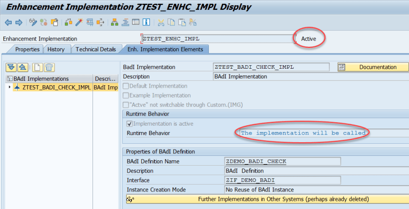Click the Interface label
Screen dimensions: 409x209
(138, 180)
